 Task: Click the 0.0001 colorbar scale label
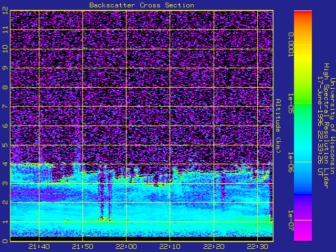coord(290,45)
